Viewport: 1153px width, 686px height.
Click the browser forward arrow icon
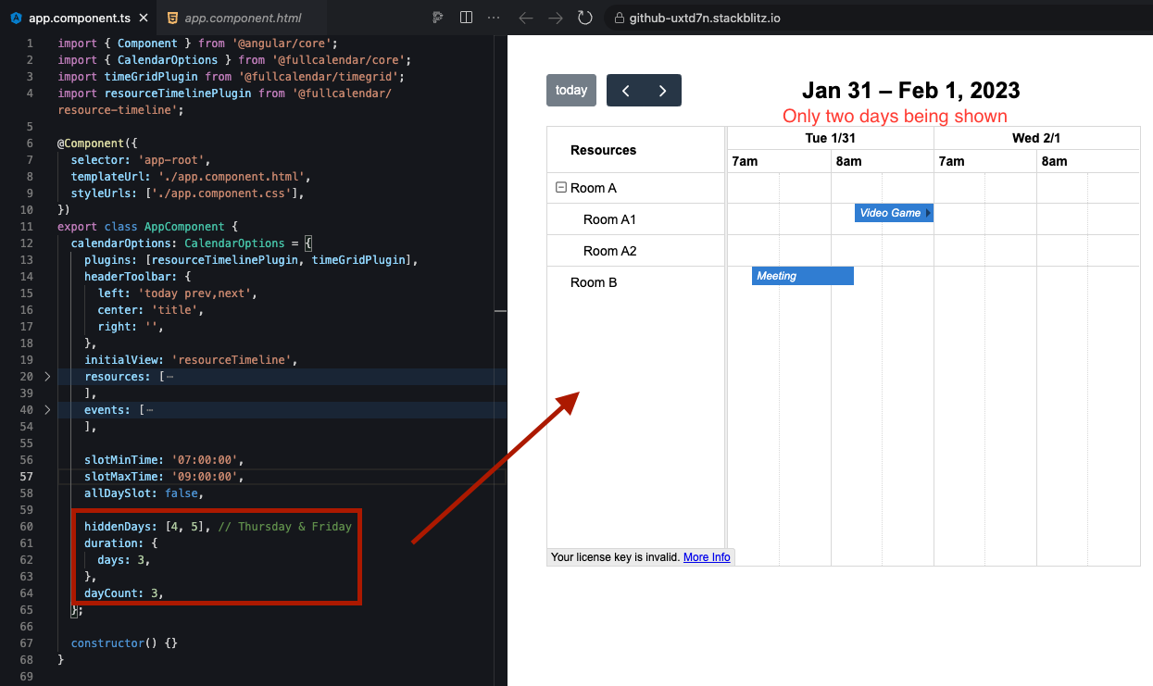click(x=555, y=17)
